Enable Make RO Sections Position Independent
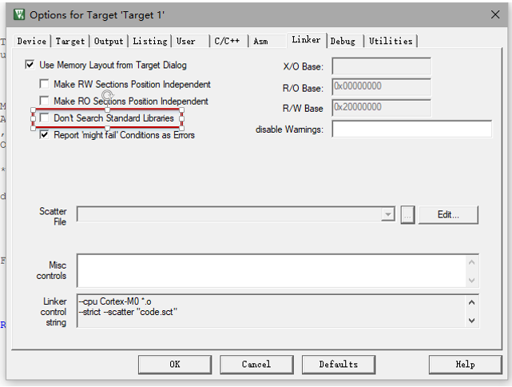The width and height of the screenshot is (512, 387). coord(45,102)
